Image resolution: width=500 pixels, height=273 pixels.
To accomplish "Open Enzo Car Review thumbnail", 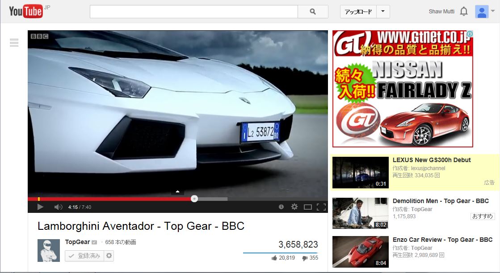I will click(360, 252).
